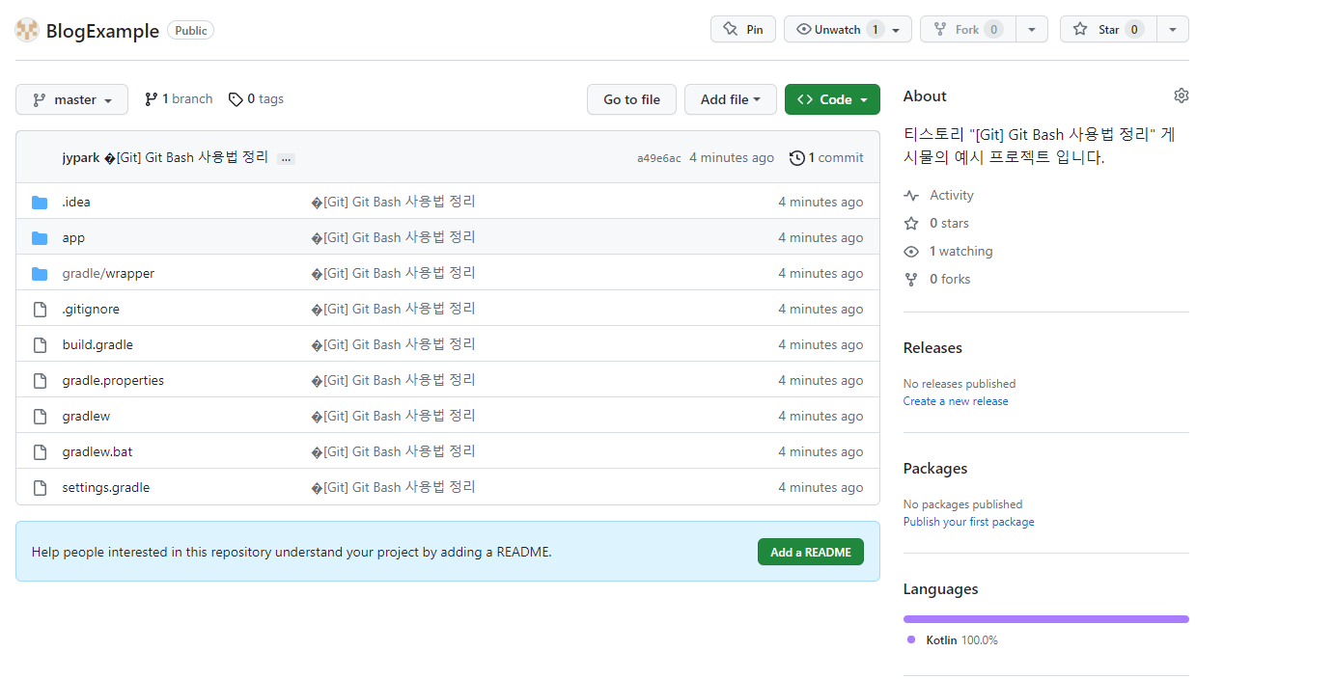Click the Public visibility badge
1335x679 pixels.
(x=190, y=31)
